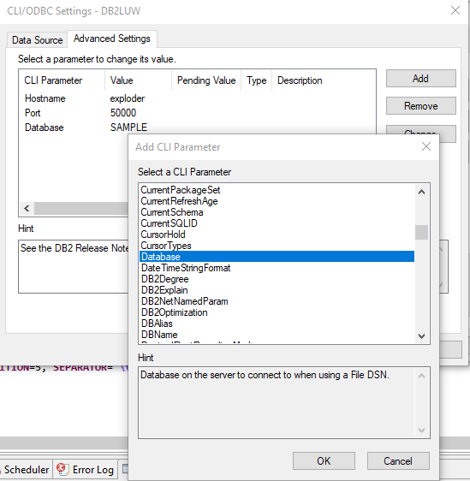The width and height of the screenshot is (470, 481).
Task: Close the Add CLI Parameter dialog
Action: (x=426, y=146)
